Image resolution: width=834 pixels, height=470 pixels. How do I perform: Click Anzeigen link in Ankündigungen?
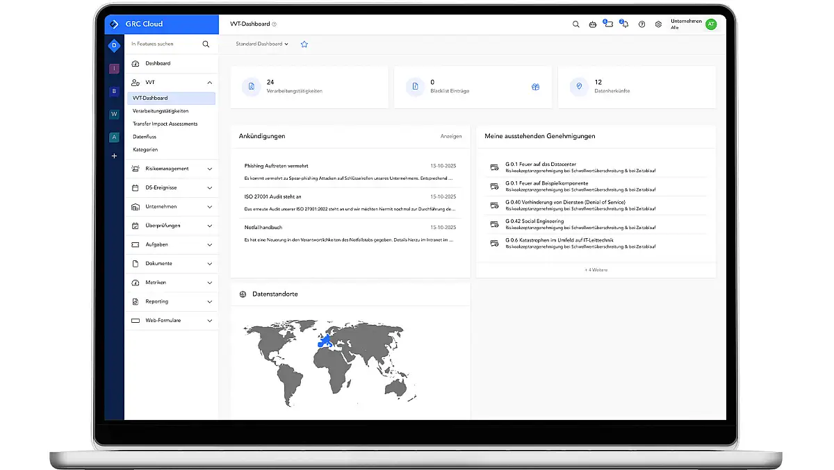[x=450, y=136]
